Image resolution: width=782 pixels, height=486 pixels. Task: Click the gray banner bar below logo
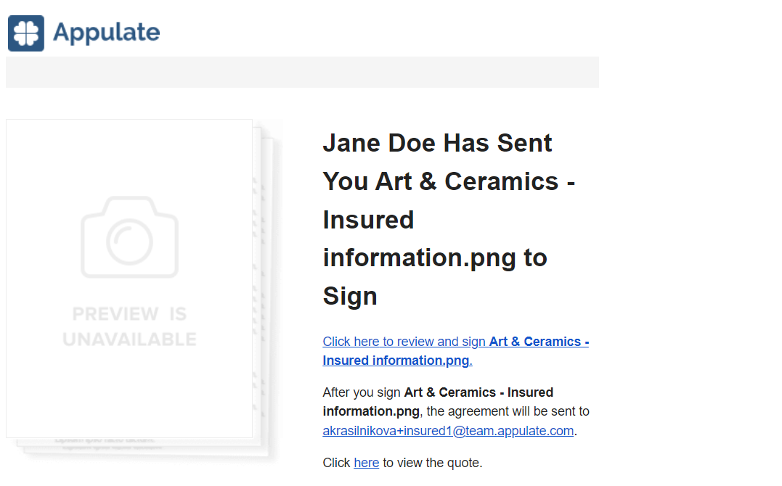pyautogui.click(x=302, y=72)
